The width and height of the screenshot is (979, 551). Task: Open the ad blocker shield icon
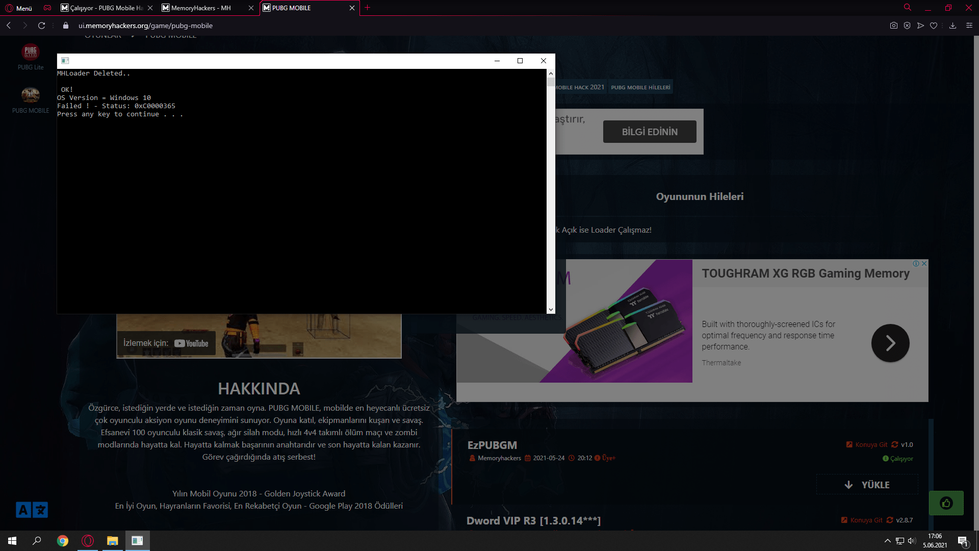click(907, 26)
